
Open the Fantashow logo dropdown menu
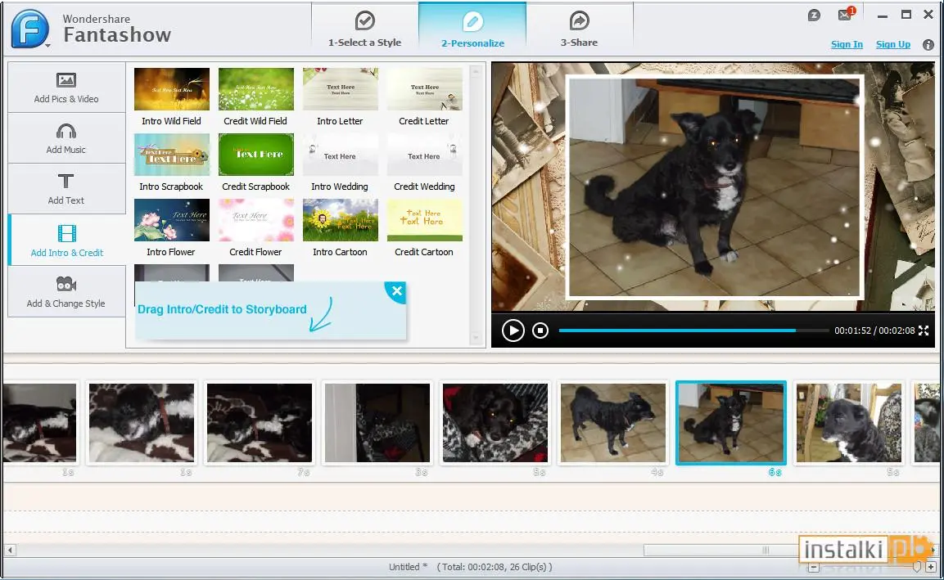pos(30,29)
